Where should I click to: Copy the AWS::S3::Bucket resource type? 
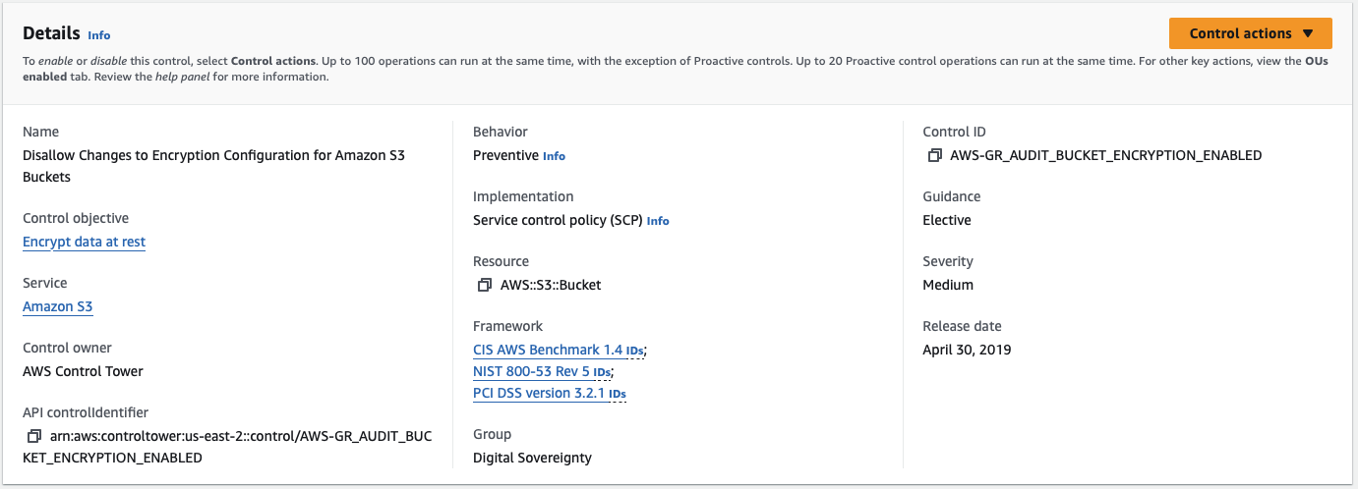click(484, 285)
